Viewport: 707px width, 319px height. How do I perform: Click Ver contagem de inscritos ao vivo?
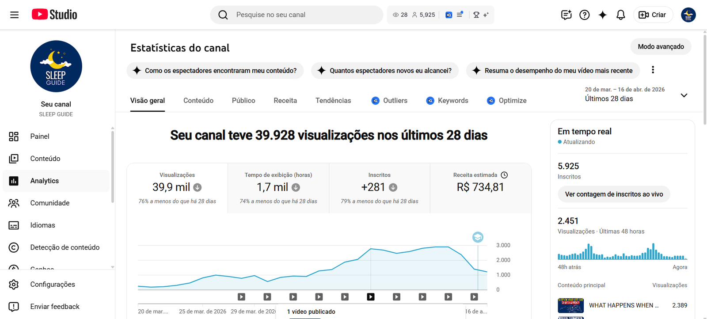point(614,194)
